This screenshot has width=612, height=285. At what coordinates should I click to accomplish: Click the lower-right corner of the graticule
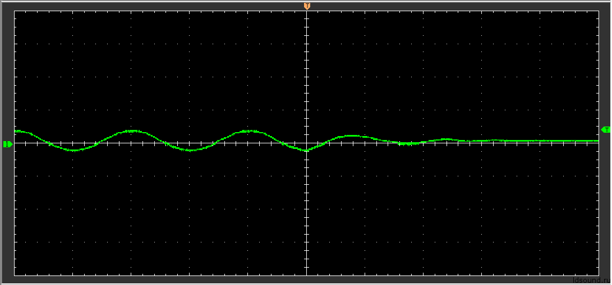coord(599,275)
